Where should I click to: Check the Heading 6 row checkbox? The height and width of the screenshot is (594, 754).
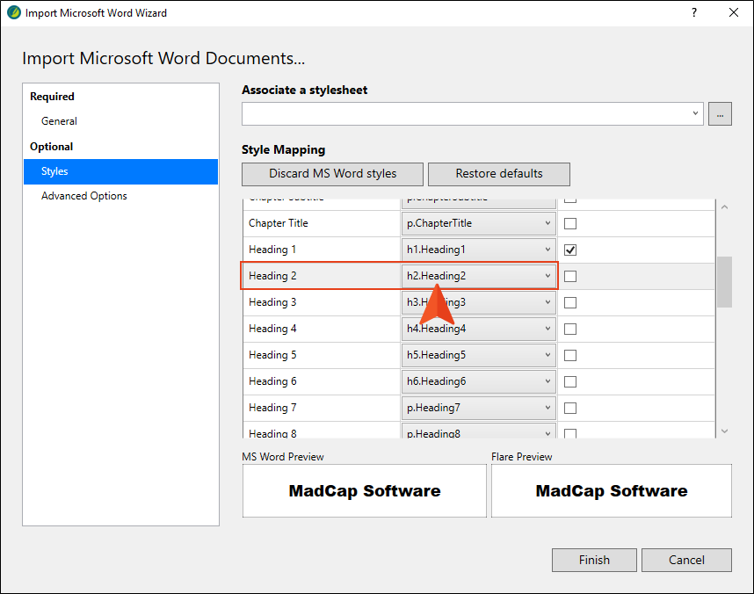click(x=570, y=382)
